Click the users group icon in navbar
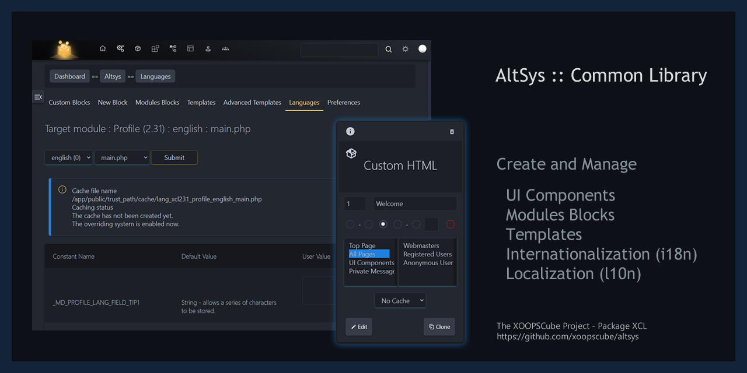 [225, 49]
